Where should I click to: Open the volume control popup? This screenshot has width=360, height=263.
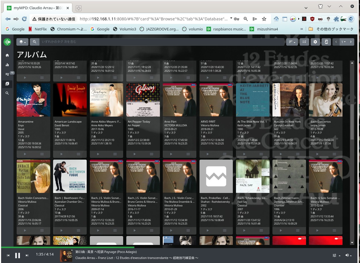click(x=348, y=255)
